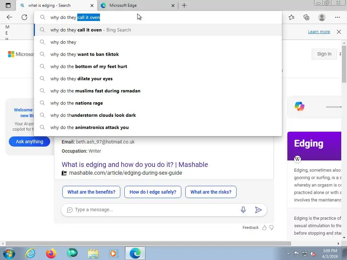Select the 'How do I edge safely?' chip
Viewport: 347px width, 260px height.
pyautogui.click(x=153, y=192)
